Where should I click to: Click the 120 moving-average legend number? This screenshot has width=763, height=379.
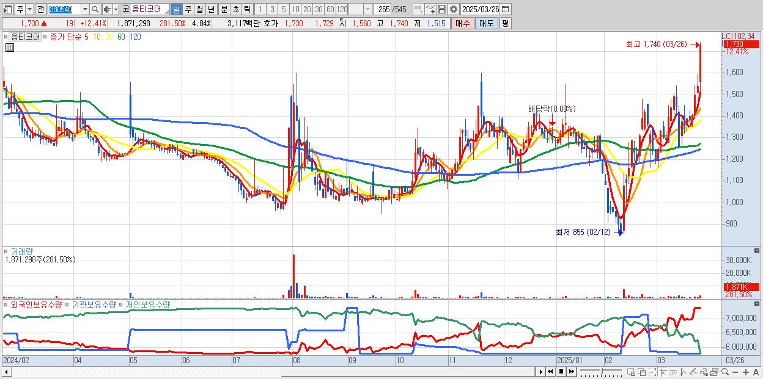coord(136,37)
